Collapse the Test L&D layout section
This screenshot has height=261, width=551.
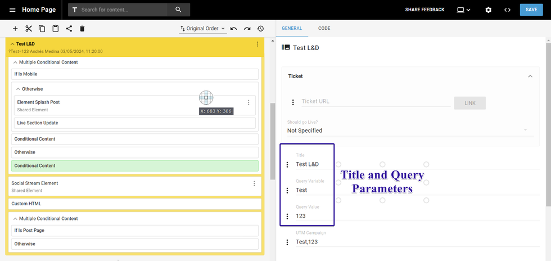click(12, 44)
